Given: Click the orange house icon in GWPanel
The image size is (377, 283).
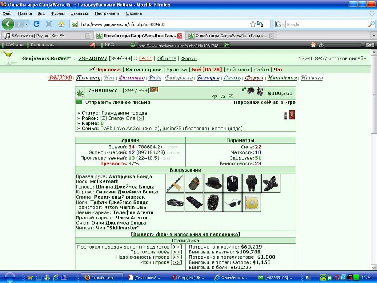Looking at the screenshot, I should point(313,45).
